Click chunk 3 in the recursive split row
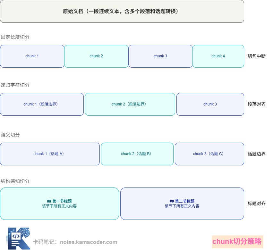 [x=210, y=104]
